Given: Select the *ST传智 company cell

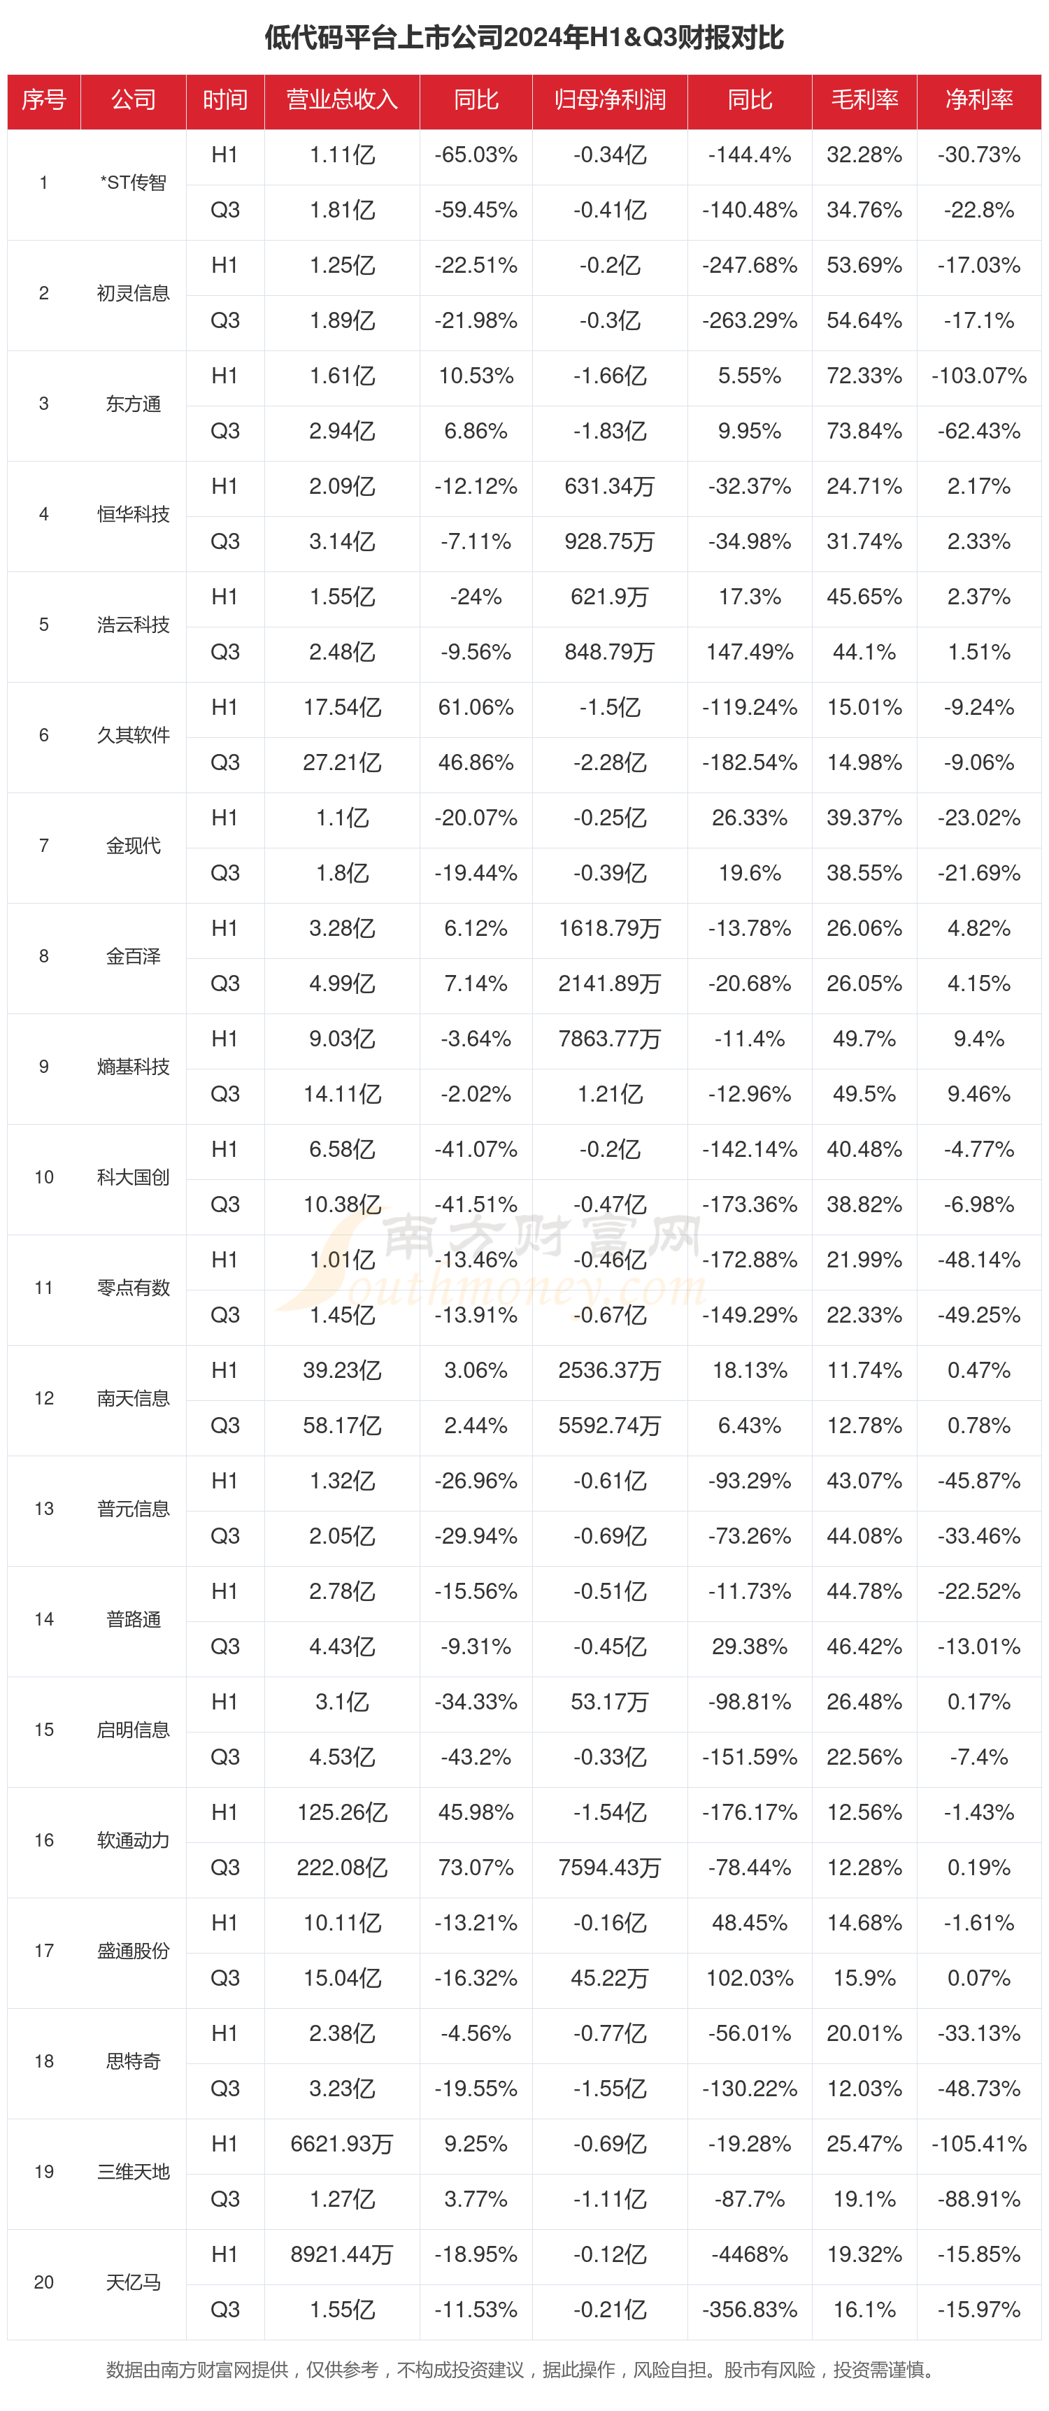Looking at the screenshot, I should (x=133, y=183).
